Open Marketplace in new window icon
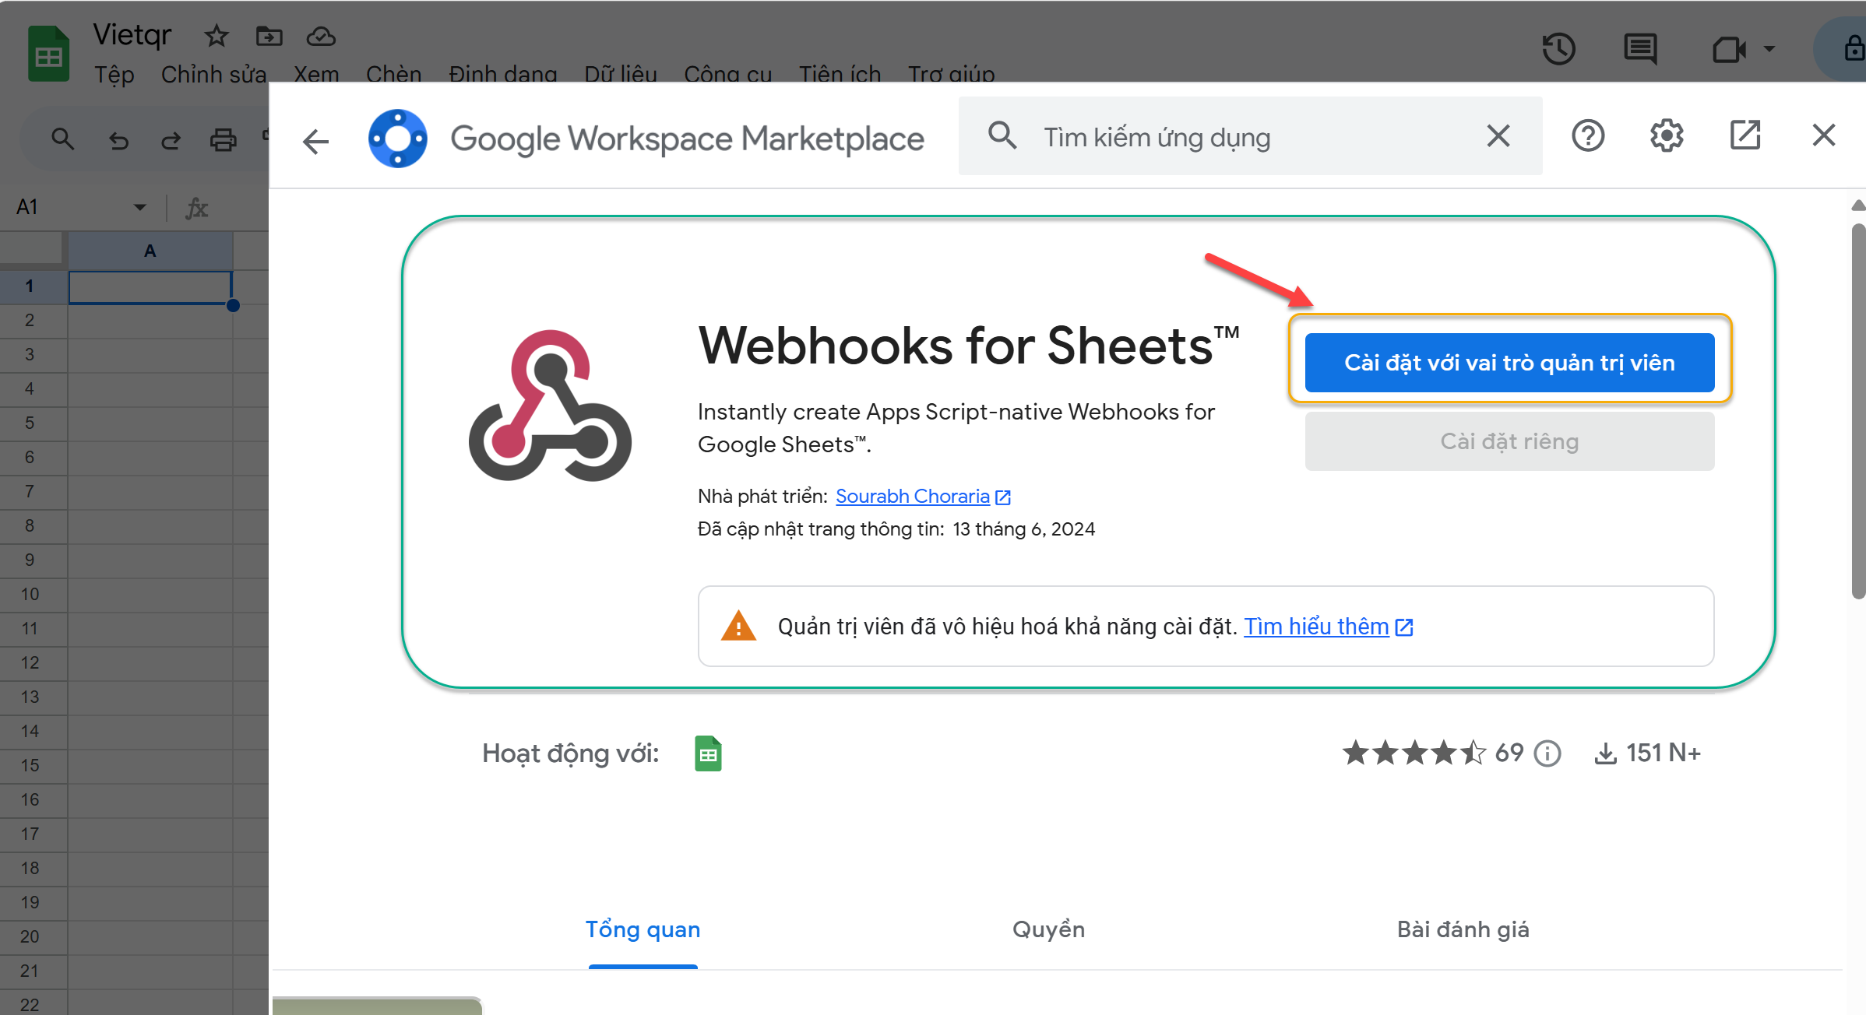Image resolution: width=1866 pixels, height=1015 pixels. point(1745,135)
